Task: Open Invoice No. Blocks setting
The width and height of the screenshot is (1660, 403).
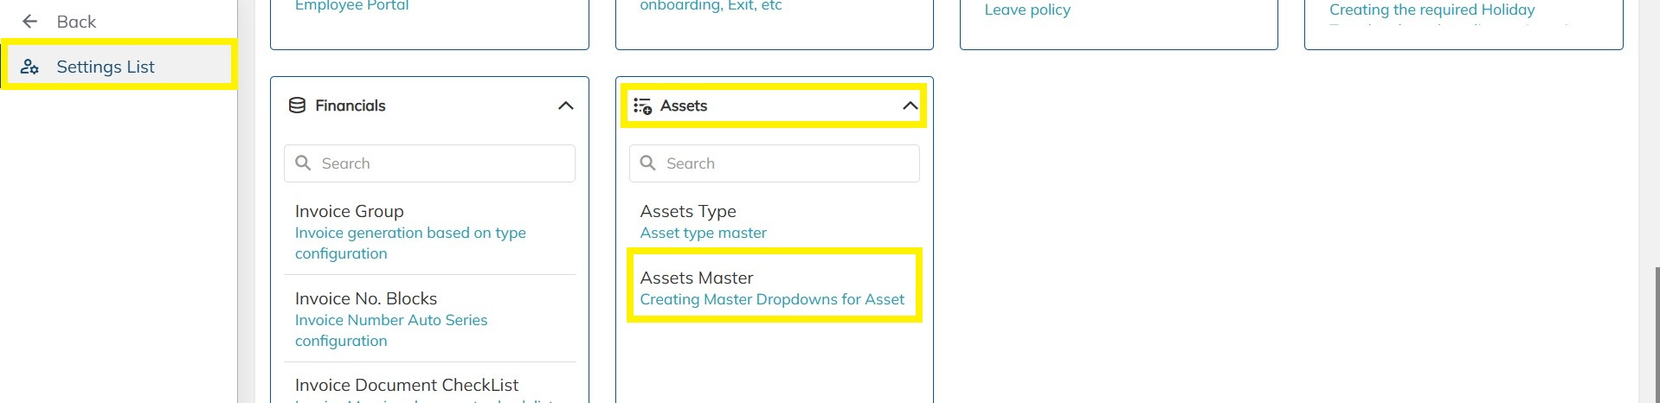Action: [x=366, y=299]
